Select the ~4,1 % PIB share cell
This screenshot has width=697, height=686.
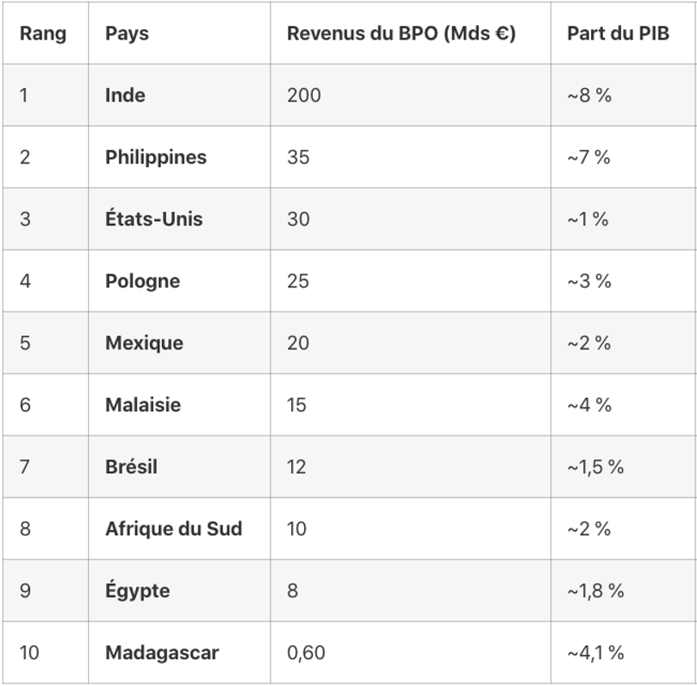(x=595, y=653)
